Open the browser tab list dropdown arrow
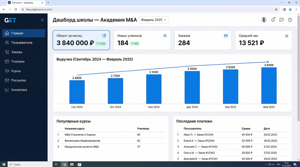300x167 pixels. click(3, 3)
